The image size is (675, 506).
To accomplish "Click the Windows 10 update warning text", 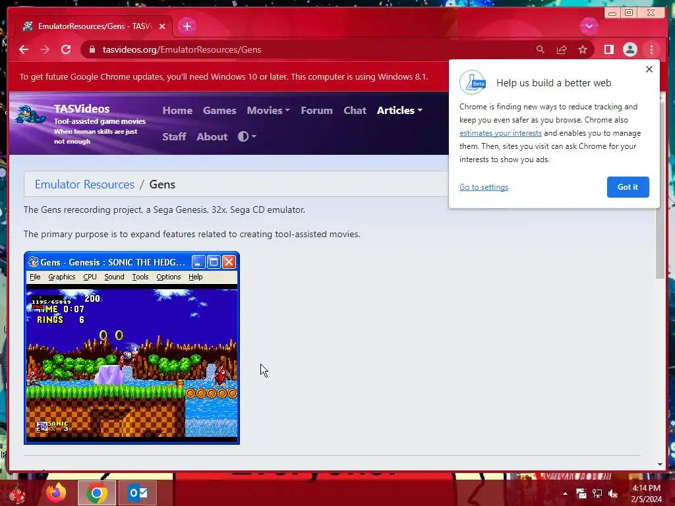I will [x=224, y=77].
